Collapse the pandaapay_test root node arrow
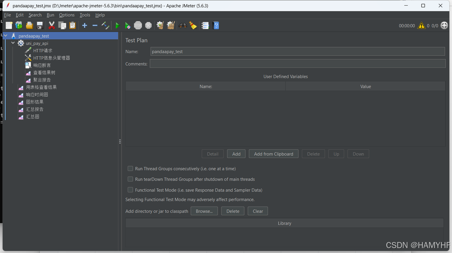The height and width of the screenshot is (253, 452). point(6,36)
